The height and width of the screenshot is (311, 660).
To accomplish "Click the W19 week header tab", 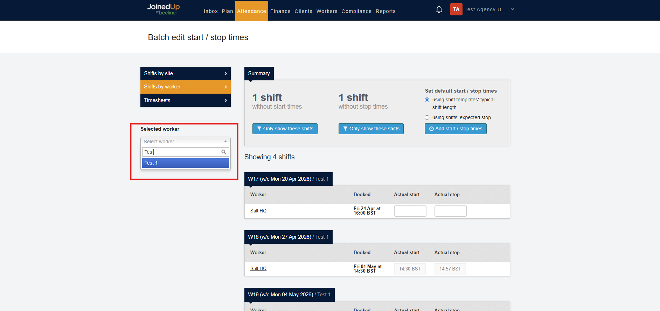I will point(290,295).
